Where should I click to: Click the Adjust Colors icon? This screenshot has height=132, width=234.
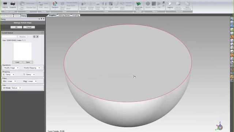click(122, 6)
